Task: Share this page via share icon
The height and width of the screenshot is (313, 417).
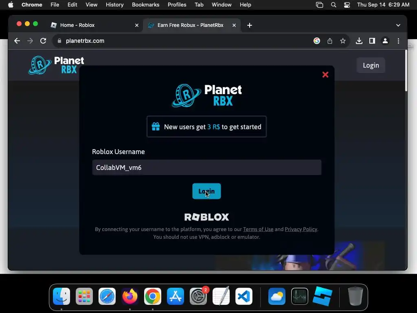Action: tap(330, 41)
